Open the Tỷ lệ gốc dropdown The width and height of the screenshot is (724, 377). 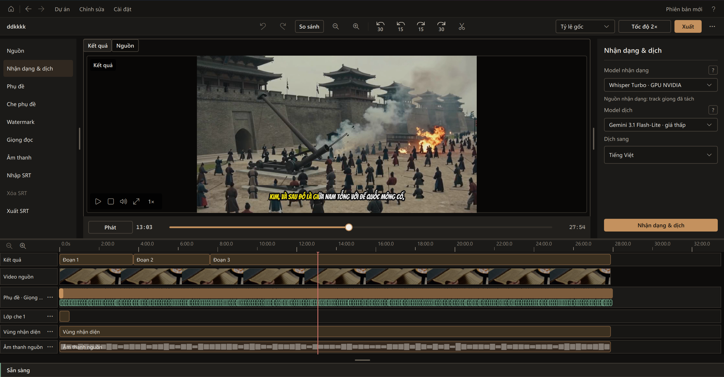(x=585, y=26)
